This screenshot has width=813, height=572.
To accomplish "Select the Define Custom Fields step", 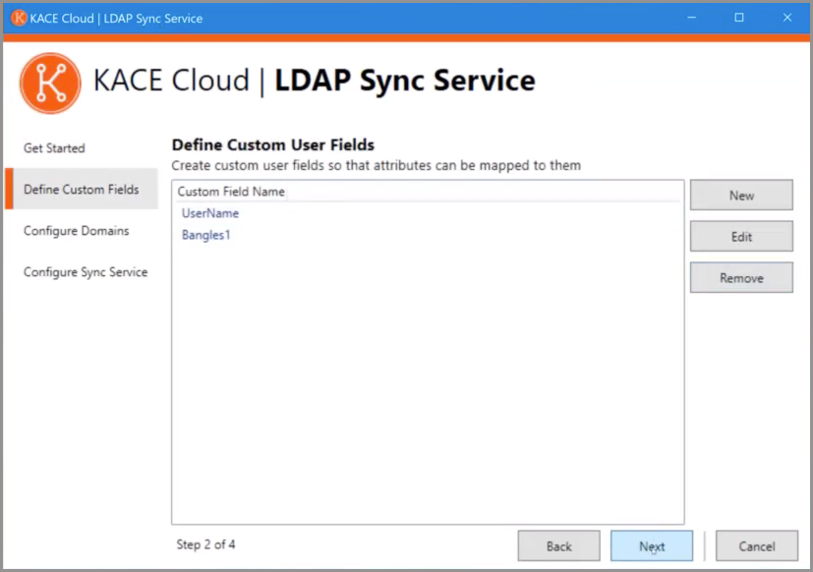I will (81, 190).
